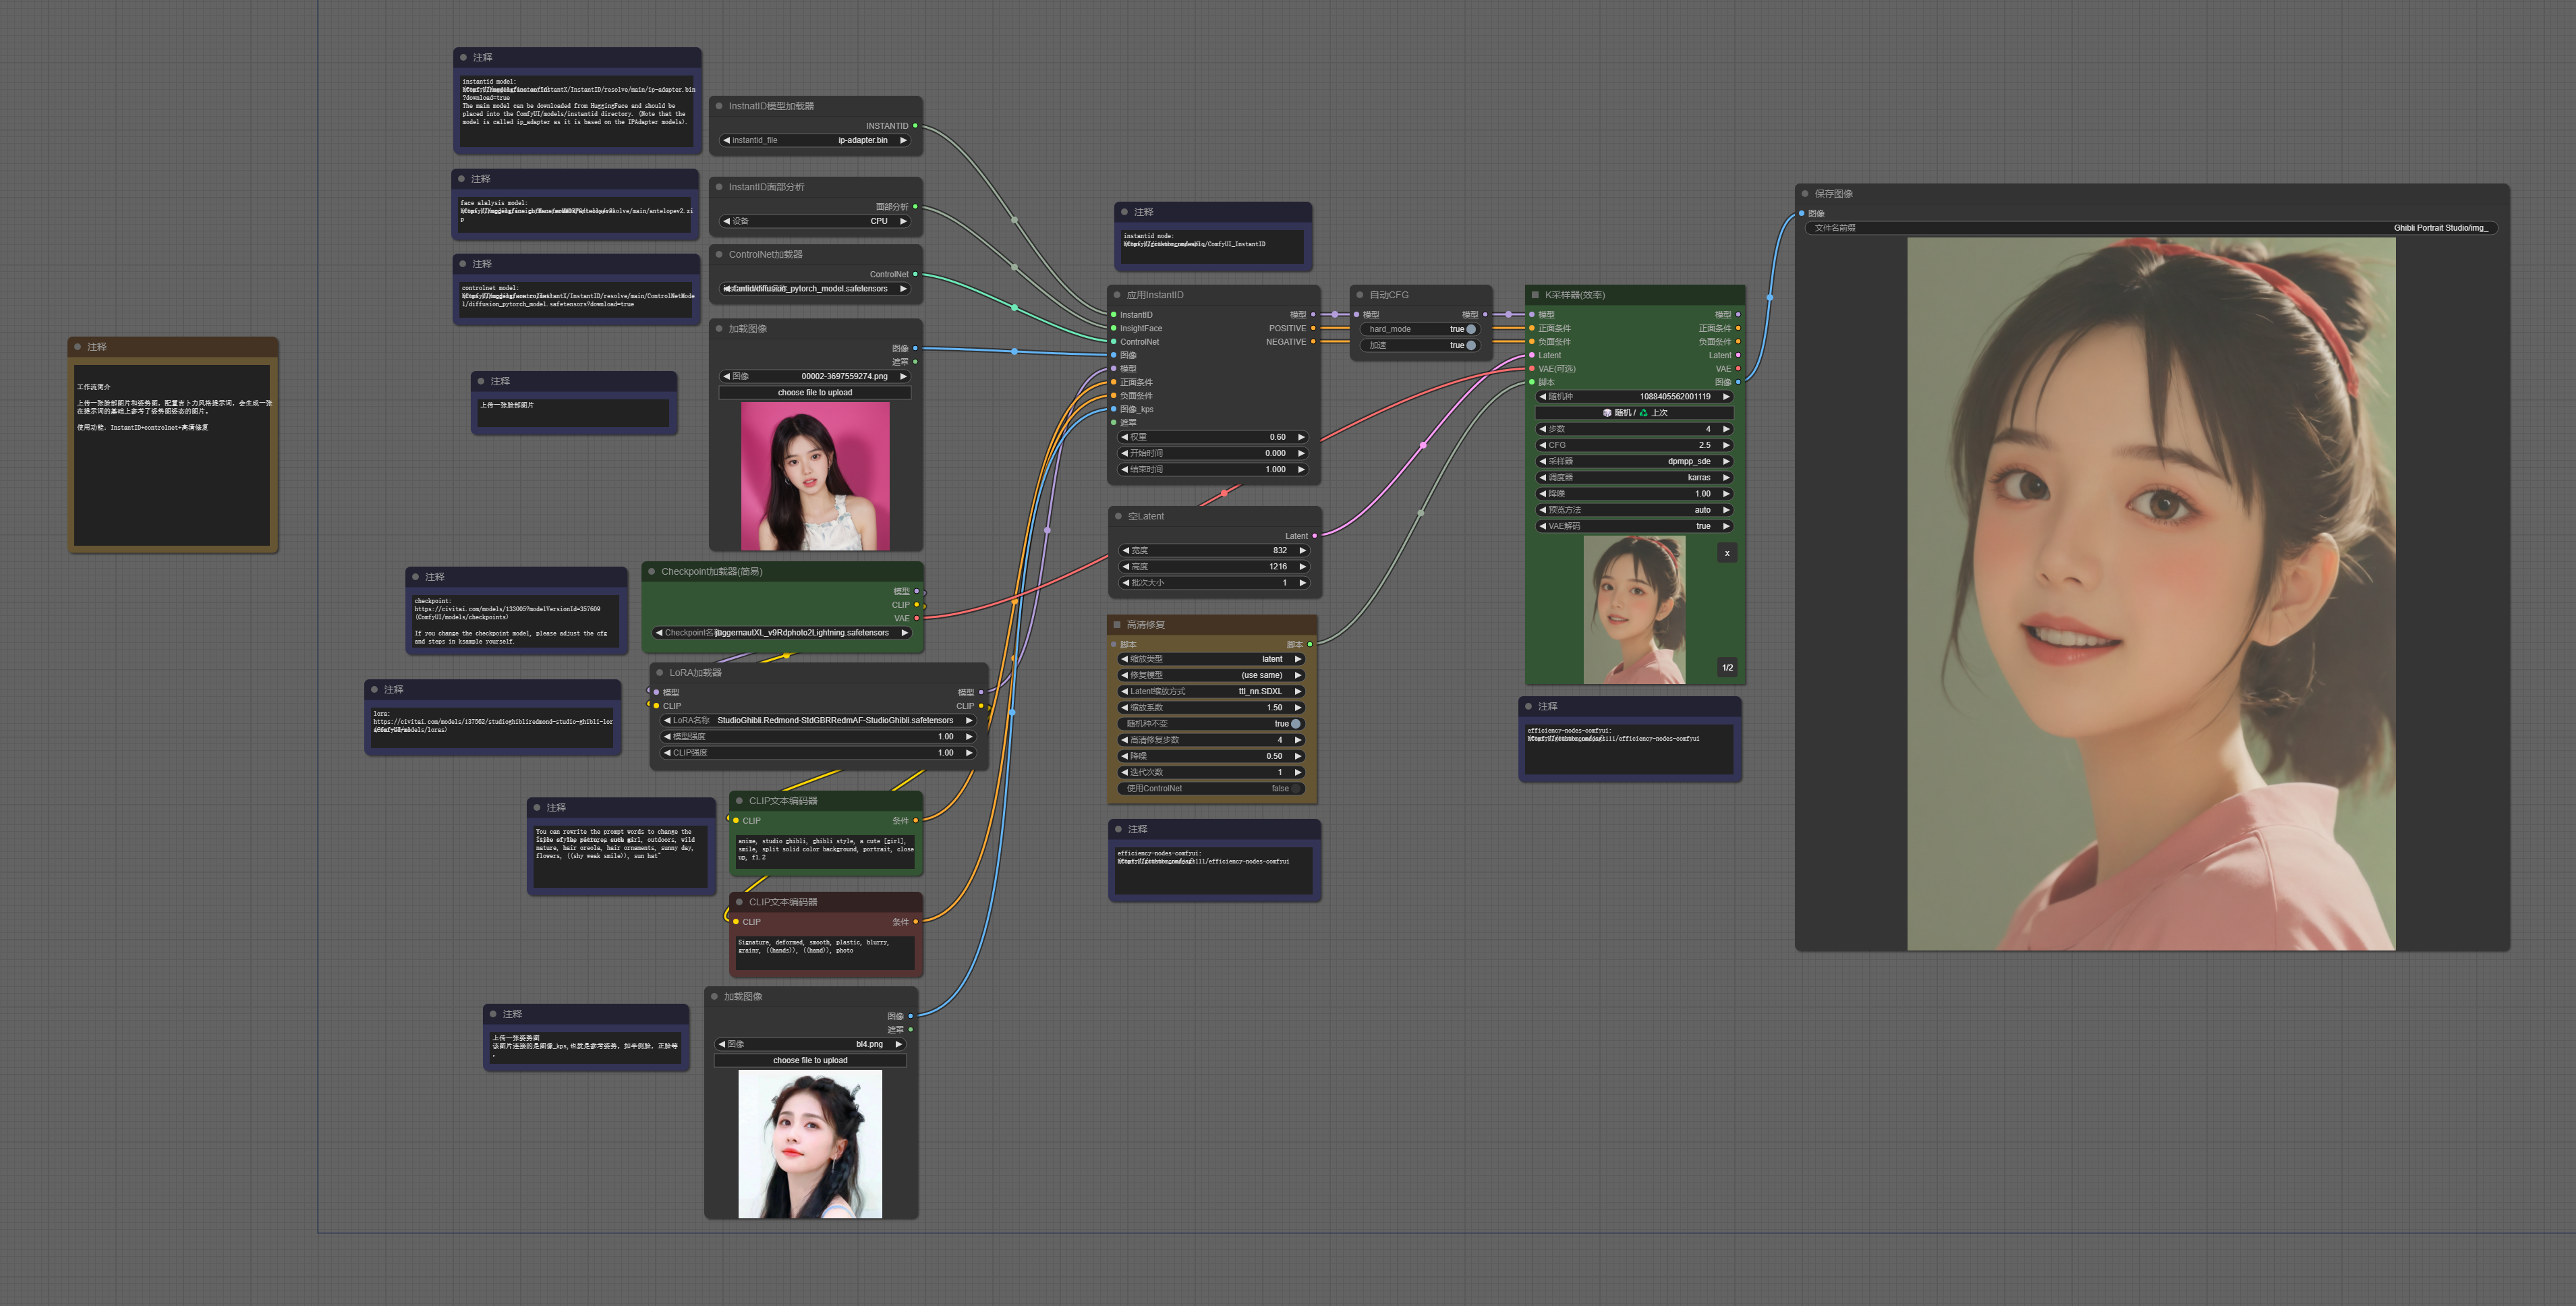2576x1306 pixels.
Task: Open the 预览方法 auto dropdown
Action: point(1634,510)
